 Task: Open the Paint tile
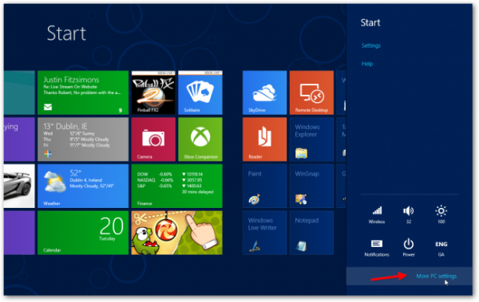click(x=264, y=186)
